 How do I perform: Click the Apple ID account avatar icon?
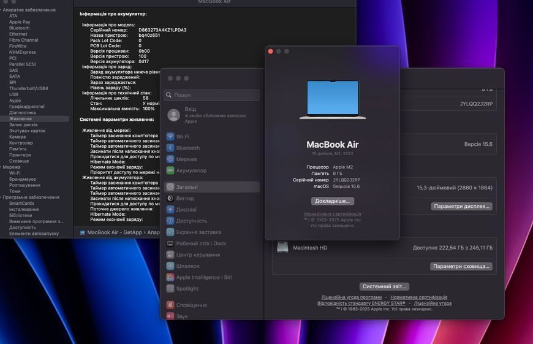point(174,115)
